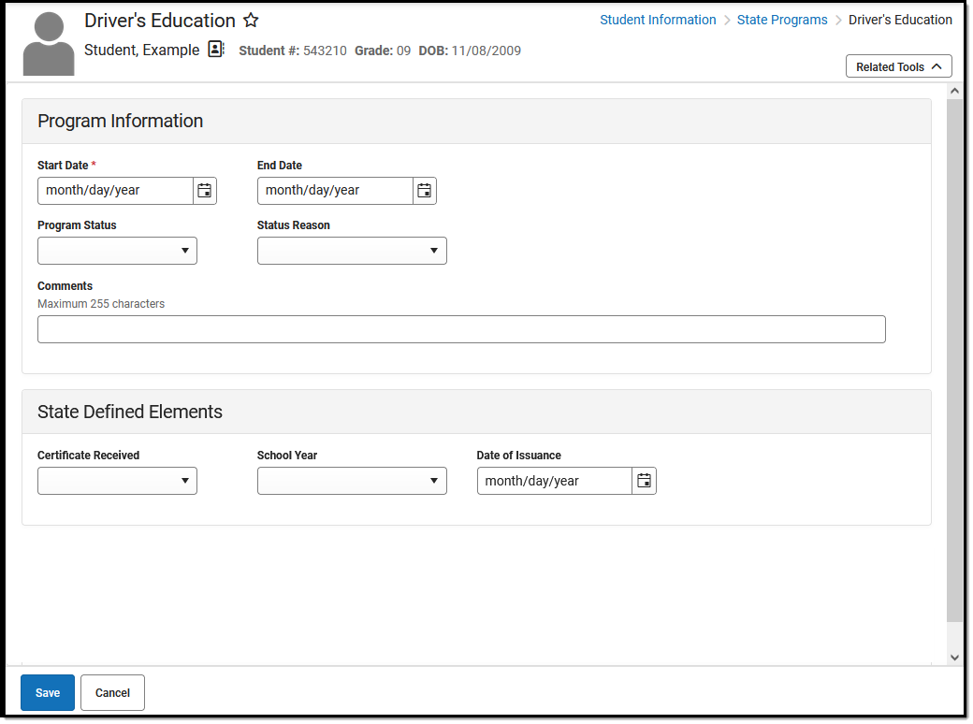Click the student avatar silhouette
Viewport: 973px width, 724px height.
[x=49, y=44]
